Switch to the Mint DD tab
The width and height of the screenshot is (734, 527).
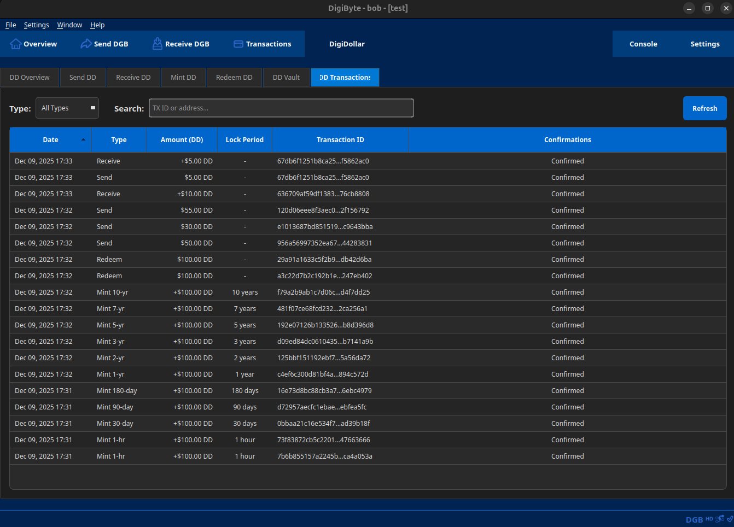point(183,78)
